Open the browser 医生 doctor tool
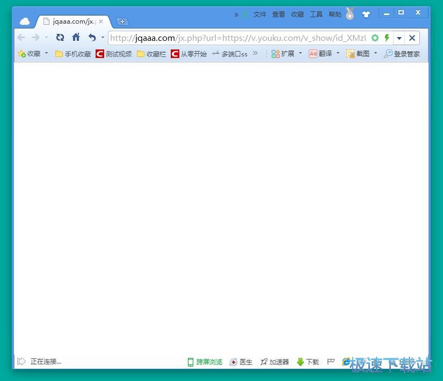The height and width of the screenshot is (381, 443). (241, 362)
